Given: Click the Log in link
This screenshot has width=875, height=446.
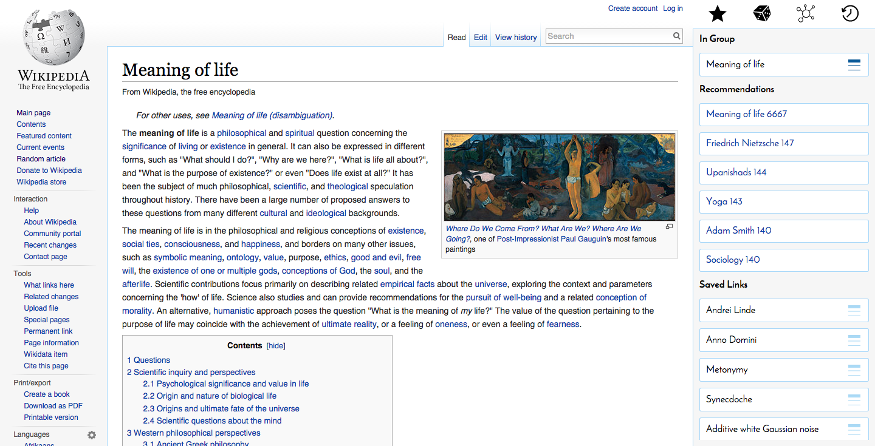Looking at the screenshot, I should click(673, 8).
